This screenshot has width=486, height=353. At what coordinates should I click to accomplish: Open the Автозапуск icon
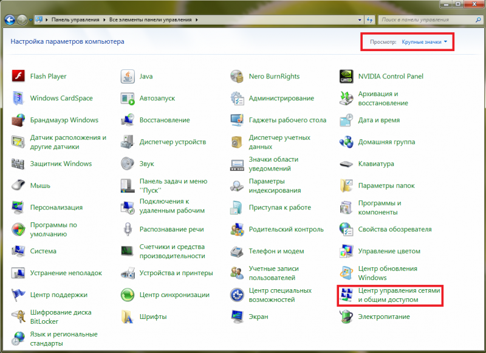point(128,98)
